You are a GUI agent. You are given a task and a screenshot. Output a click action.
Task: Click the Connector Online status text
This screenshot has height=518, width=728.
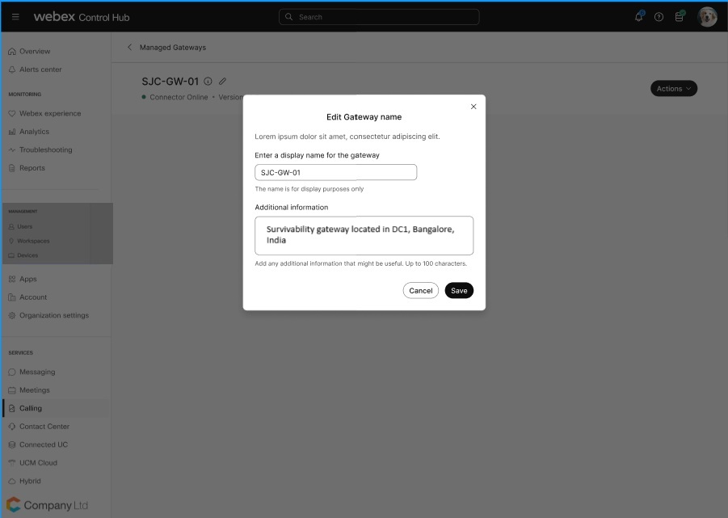(179, 97)
